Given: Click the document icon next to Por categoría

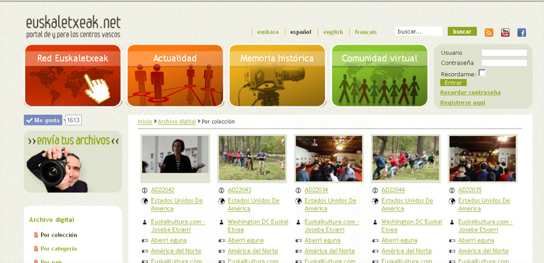Looking at the screenshot, I should pos(36,249).
